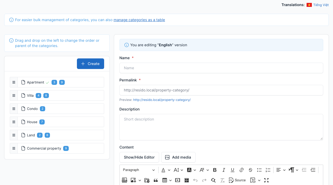Redo the last editor action

coord(204,180)
